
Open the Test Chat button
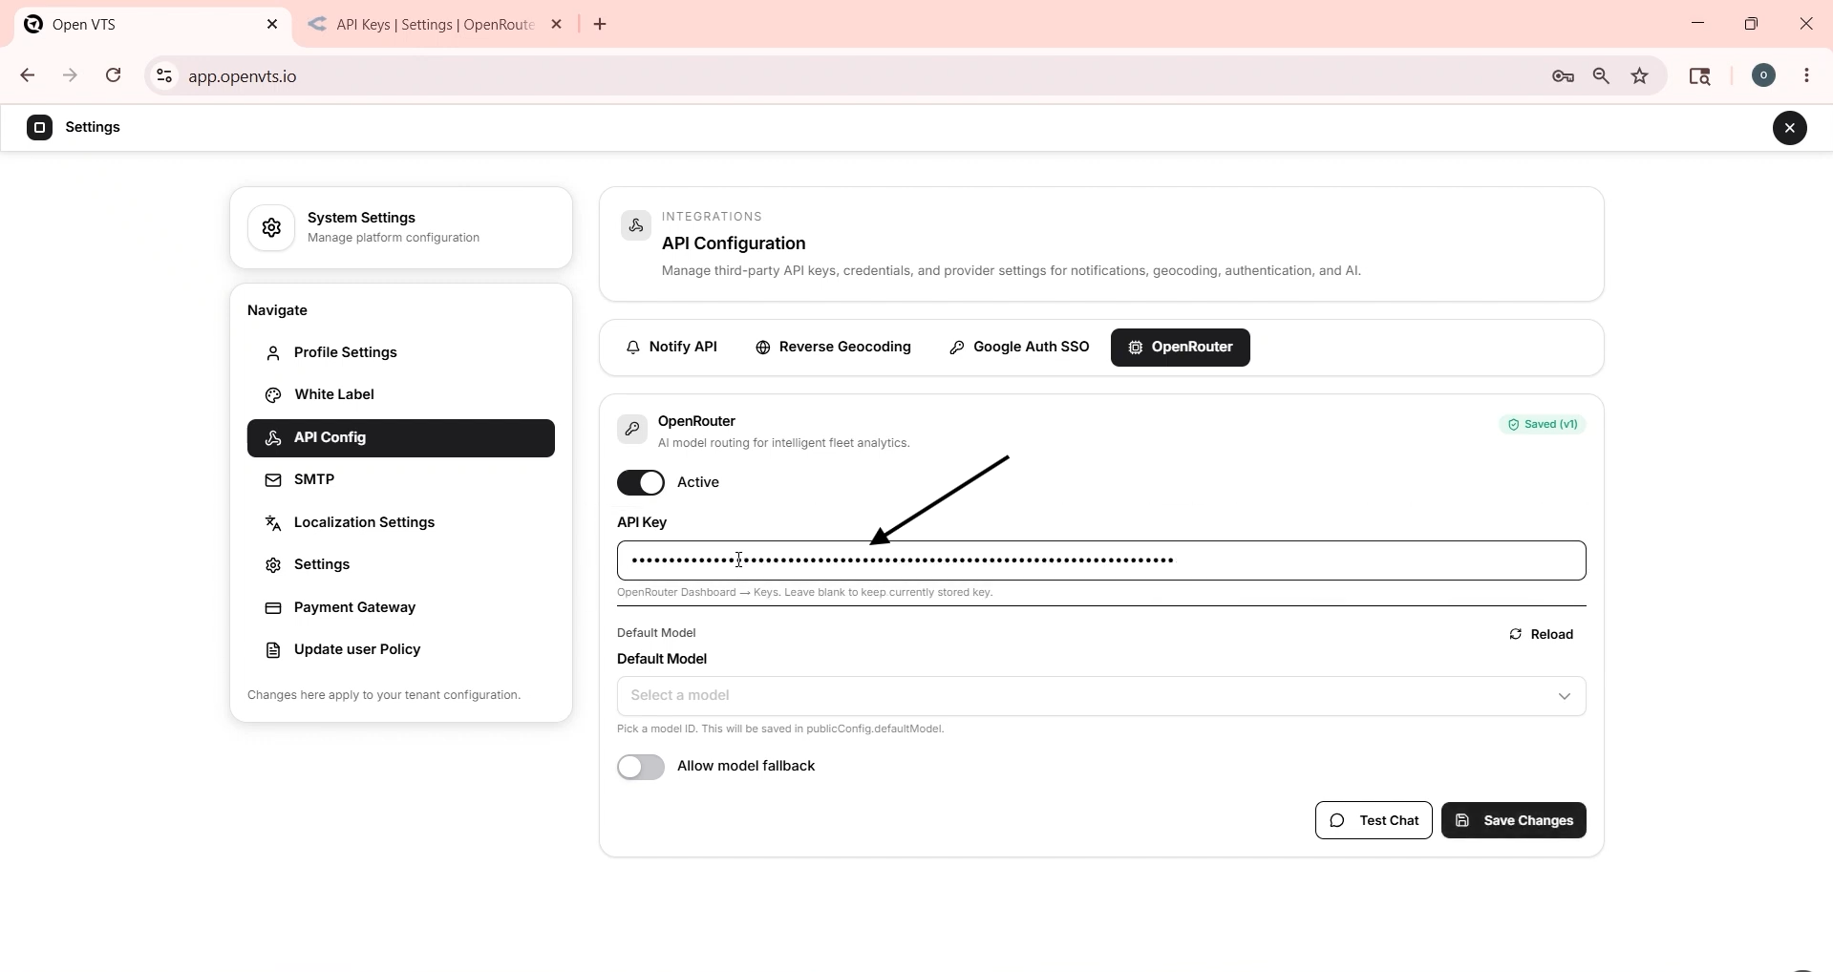pos(1373,820)
